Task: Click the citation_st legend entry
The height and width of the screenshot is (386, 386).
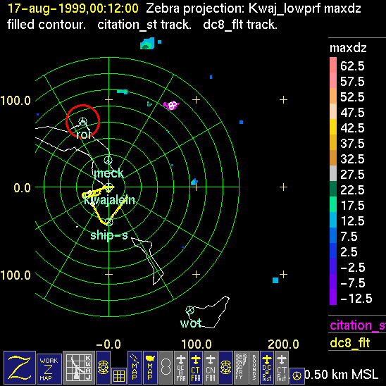Action: point(358,325)
